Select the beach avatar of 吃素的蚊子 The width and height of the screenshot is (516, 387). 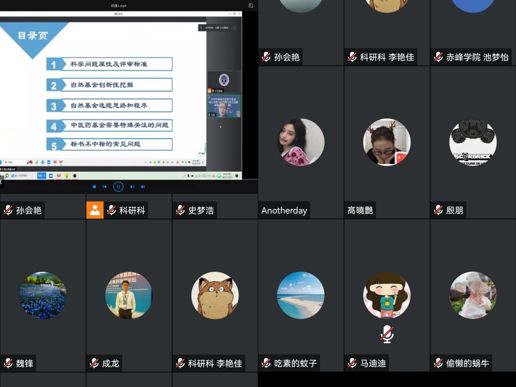301,295
